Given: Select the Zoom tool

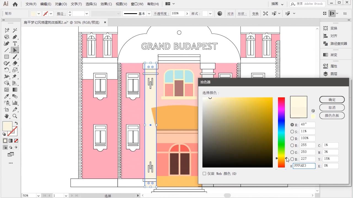Looking at the screenshot, I should click(x=15, y=116).
